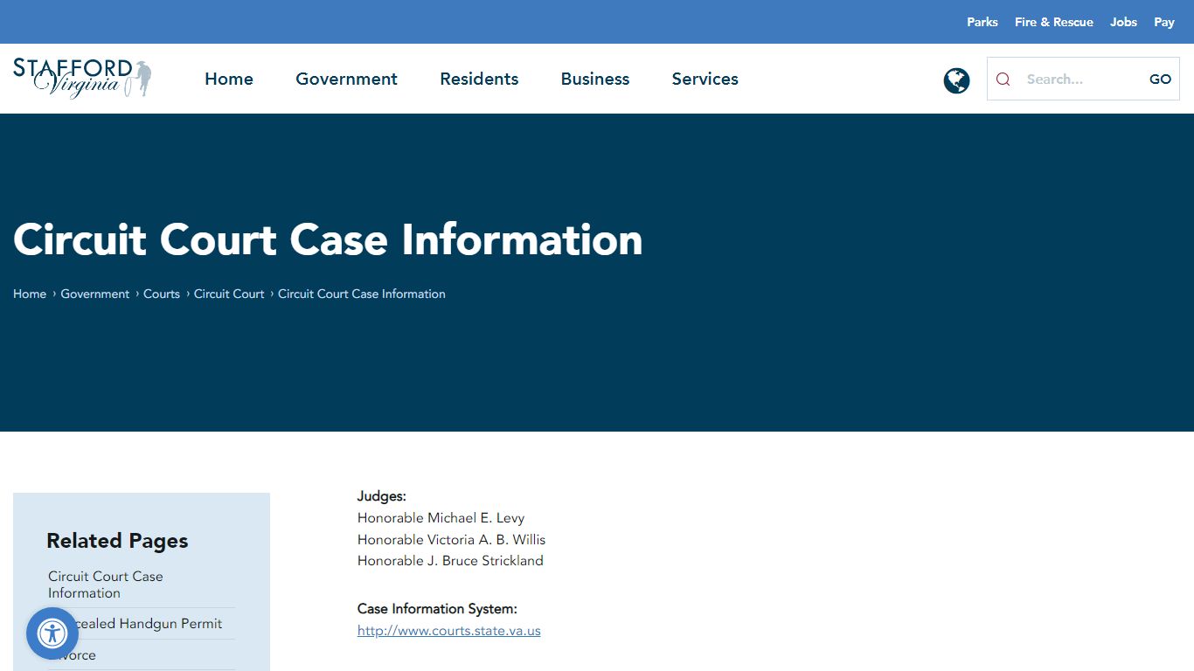Click the 'Related Pages' heading

pos(117,541)
